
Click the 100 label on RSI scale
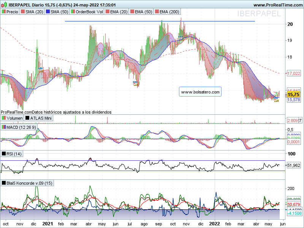pos(291,154)
